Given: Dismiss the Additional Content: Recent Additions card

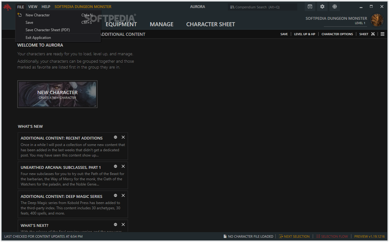Looking at the screenshot, I should point(123,137).
